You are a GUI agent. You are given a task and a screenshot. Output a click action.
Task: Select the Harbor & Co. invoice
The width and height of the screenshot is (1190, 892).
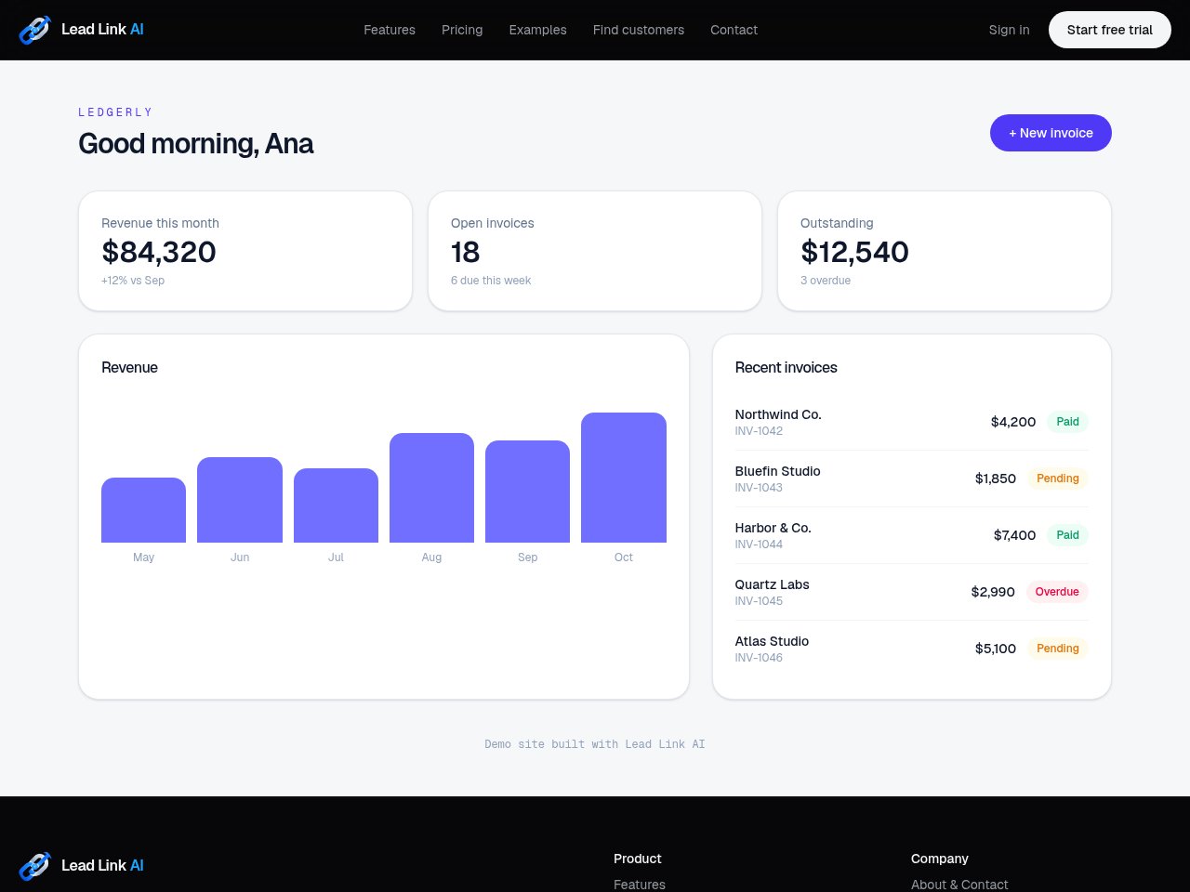coord(911,535)
